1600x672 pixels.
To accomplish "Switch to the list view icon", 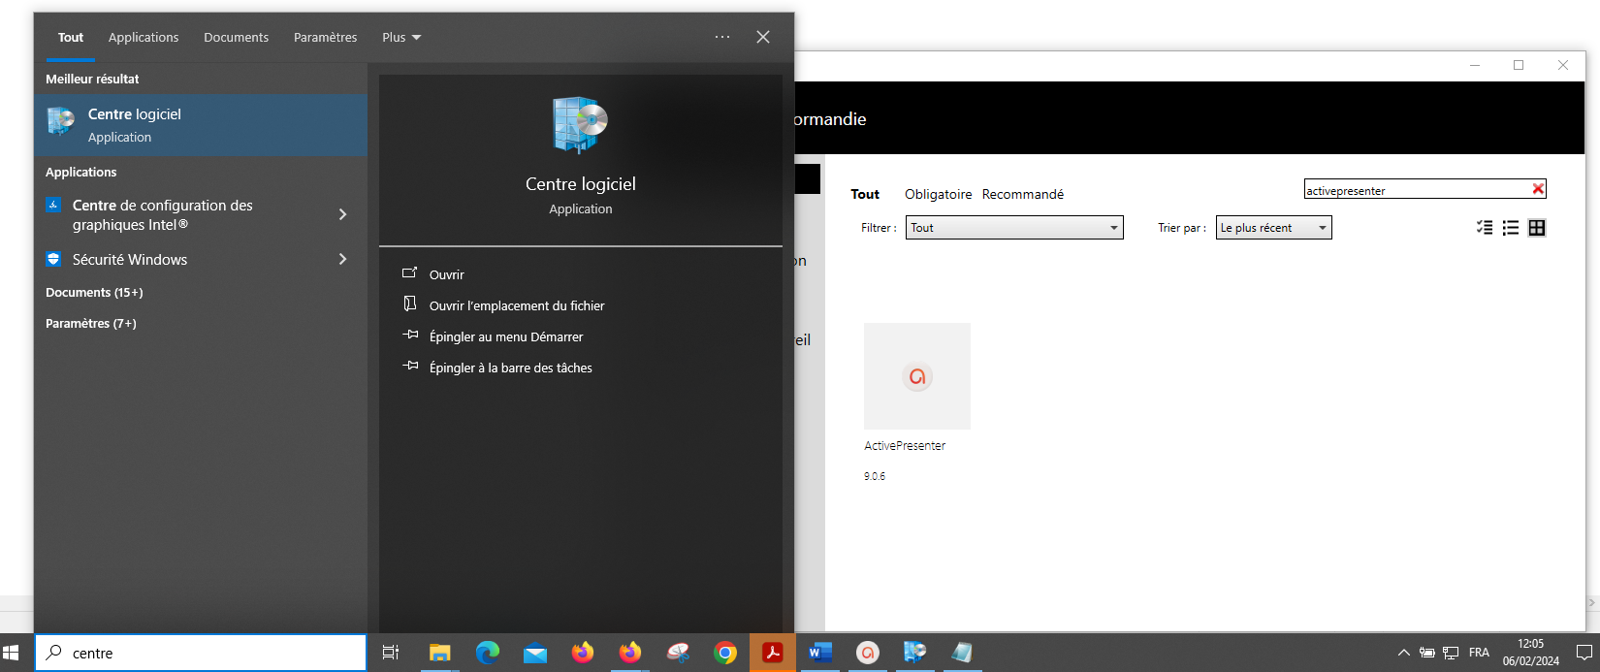I will (1510, 228).
